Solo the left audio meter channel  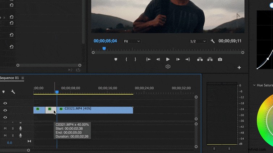[214, 148]
